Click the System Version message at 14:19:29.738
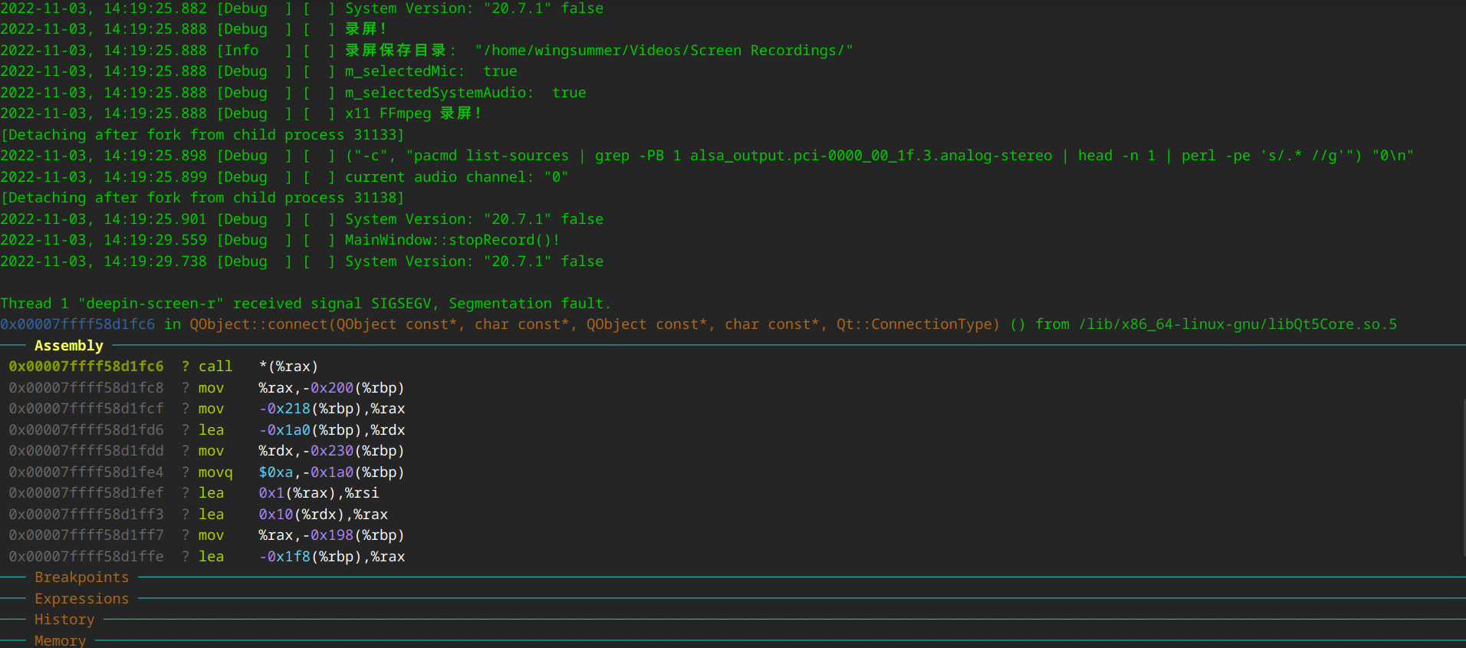The width and height of the screenshot is (1466, 648). pyautogui.click(x=474, y=262)
